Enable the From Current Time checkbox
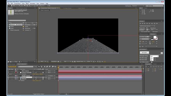The image size is (171, 96). pos(140,31)
